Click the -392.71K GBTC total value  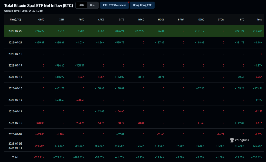39,157
